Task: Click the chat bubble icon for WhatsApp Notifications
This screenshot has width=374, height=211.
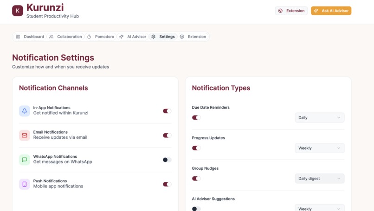Action: coord(25,160)
